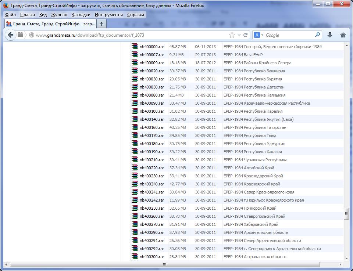
Task: Click archive icon beside nb400241.rar
Action: pyautogui.click(x=135, y=192)
